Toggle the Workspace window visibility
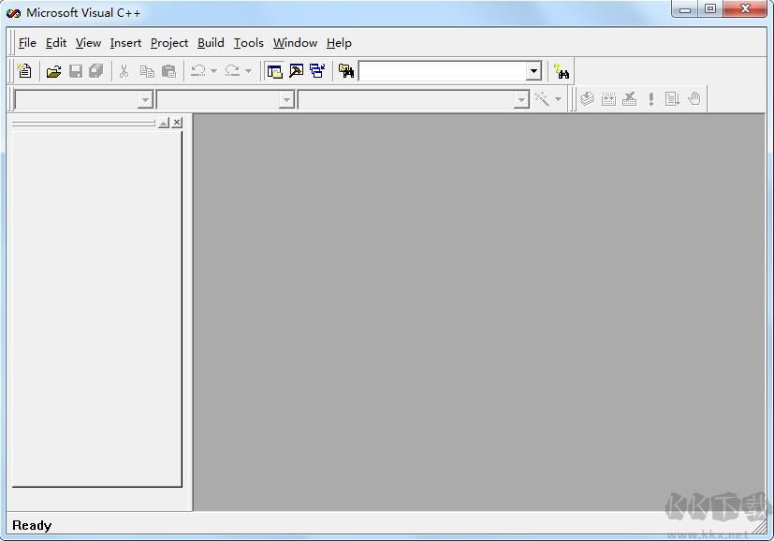774x541 pixels. tap(273, 70)
